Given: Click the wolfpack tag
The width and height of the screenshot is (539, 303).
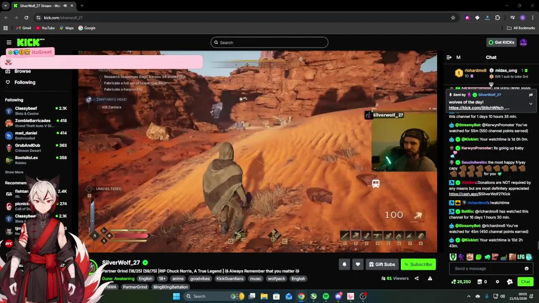Looking at the screenshot, I should [x=276, y=279].
